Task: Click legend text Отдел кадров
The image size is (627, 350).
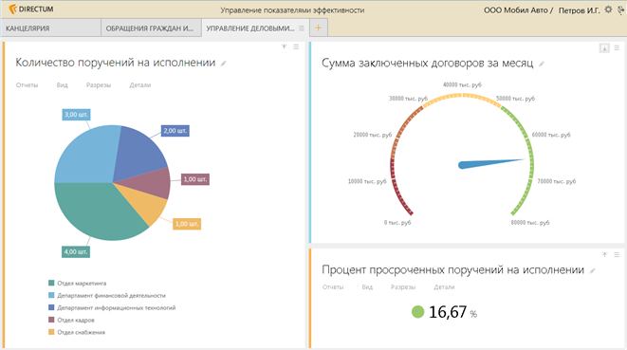Action: point(76,320)
